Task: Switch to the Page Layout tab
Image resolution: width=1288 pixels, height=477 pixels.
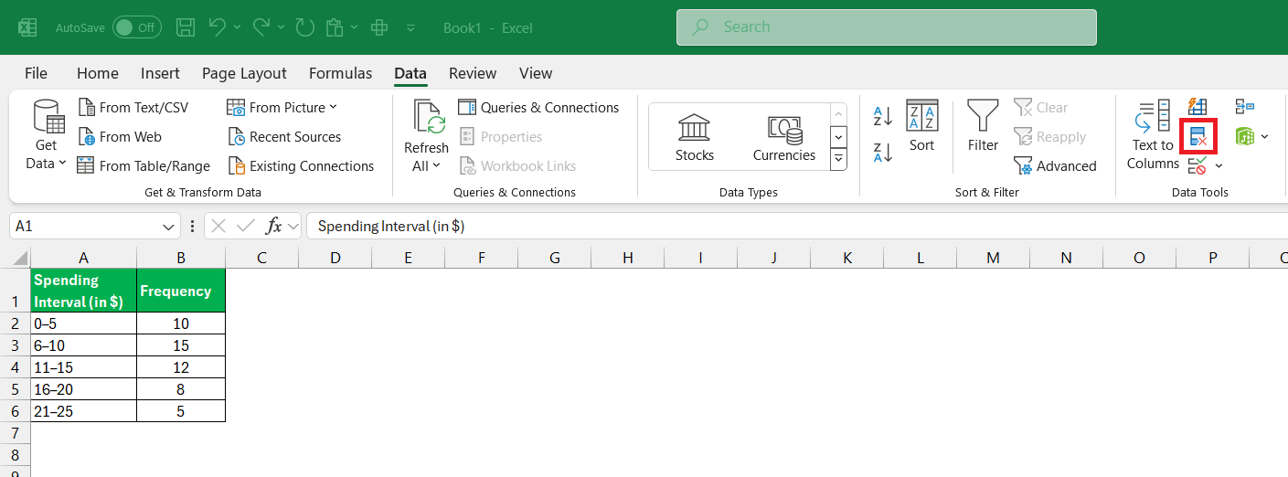Action: pyautogui.click(x=244, y=73)
